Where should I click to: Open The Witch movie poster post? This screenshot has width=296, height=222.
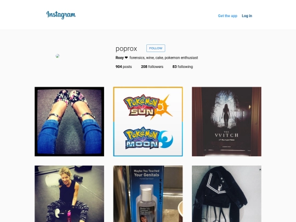tap(226, 122)
